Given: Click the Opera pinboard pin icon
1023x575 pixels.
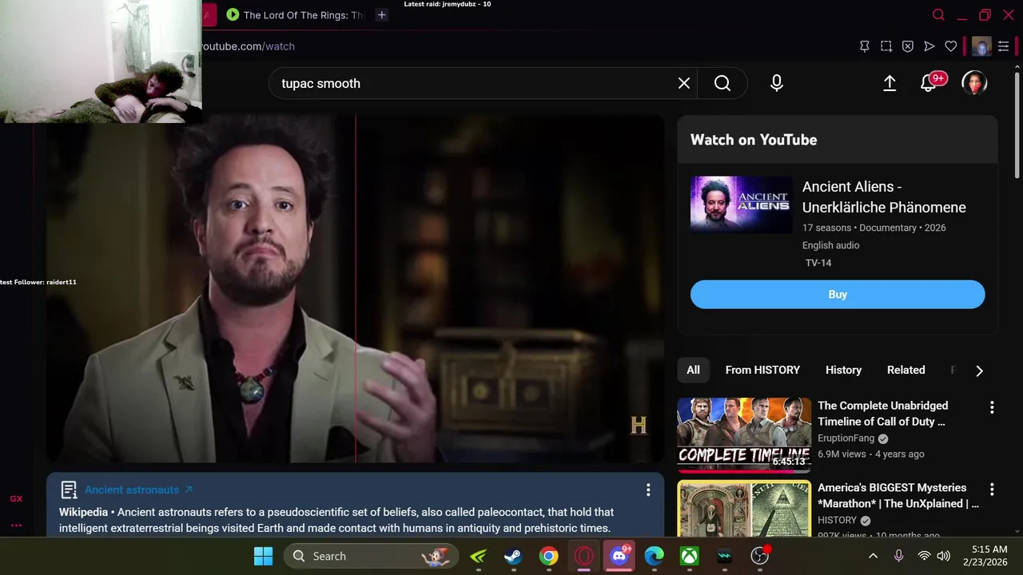Looking at the screenshot, I should tap(865, 46).
